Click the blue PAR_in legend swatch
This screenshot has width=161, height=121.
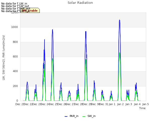pos(66,116)
